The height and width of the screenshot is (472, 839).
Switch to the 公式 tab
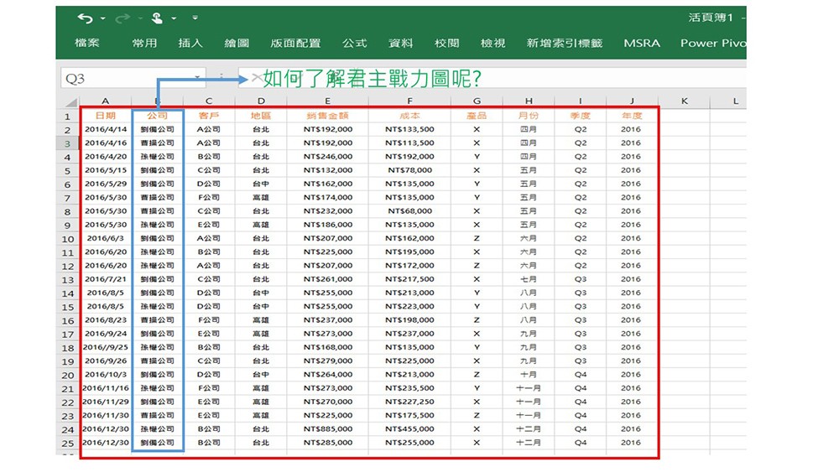[x=355, y=43]
